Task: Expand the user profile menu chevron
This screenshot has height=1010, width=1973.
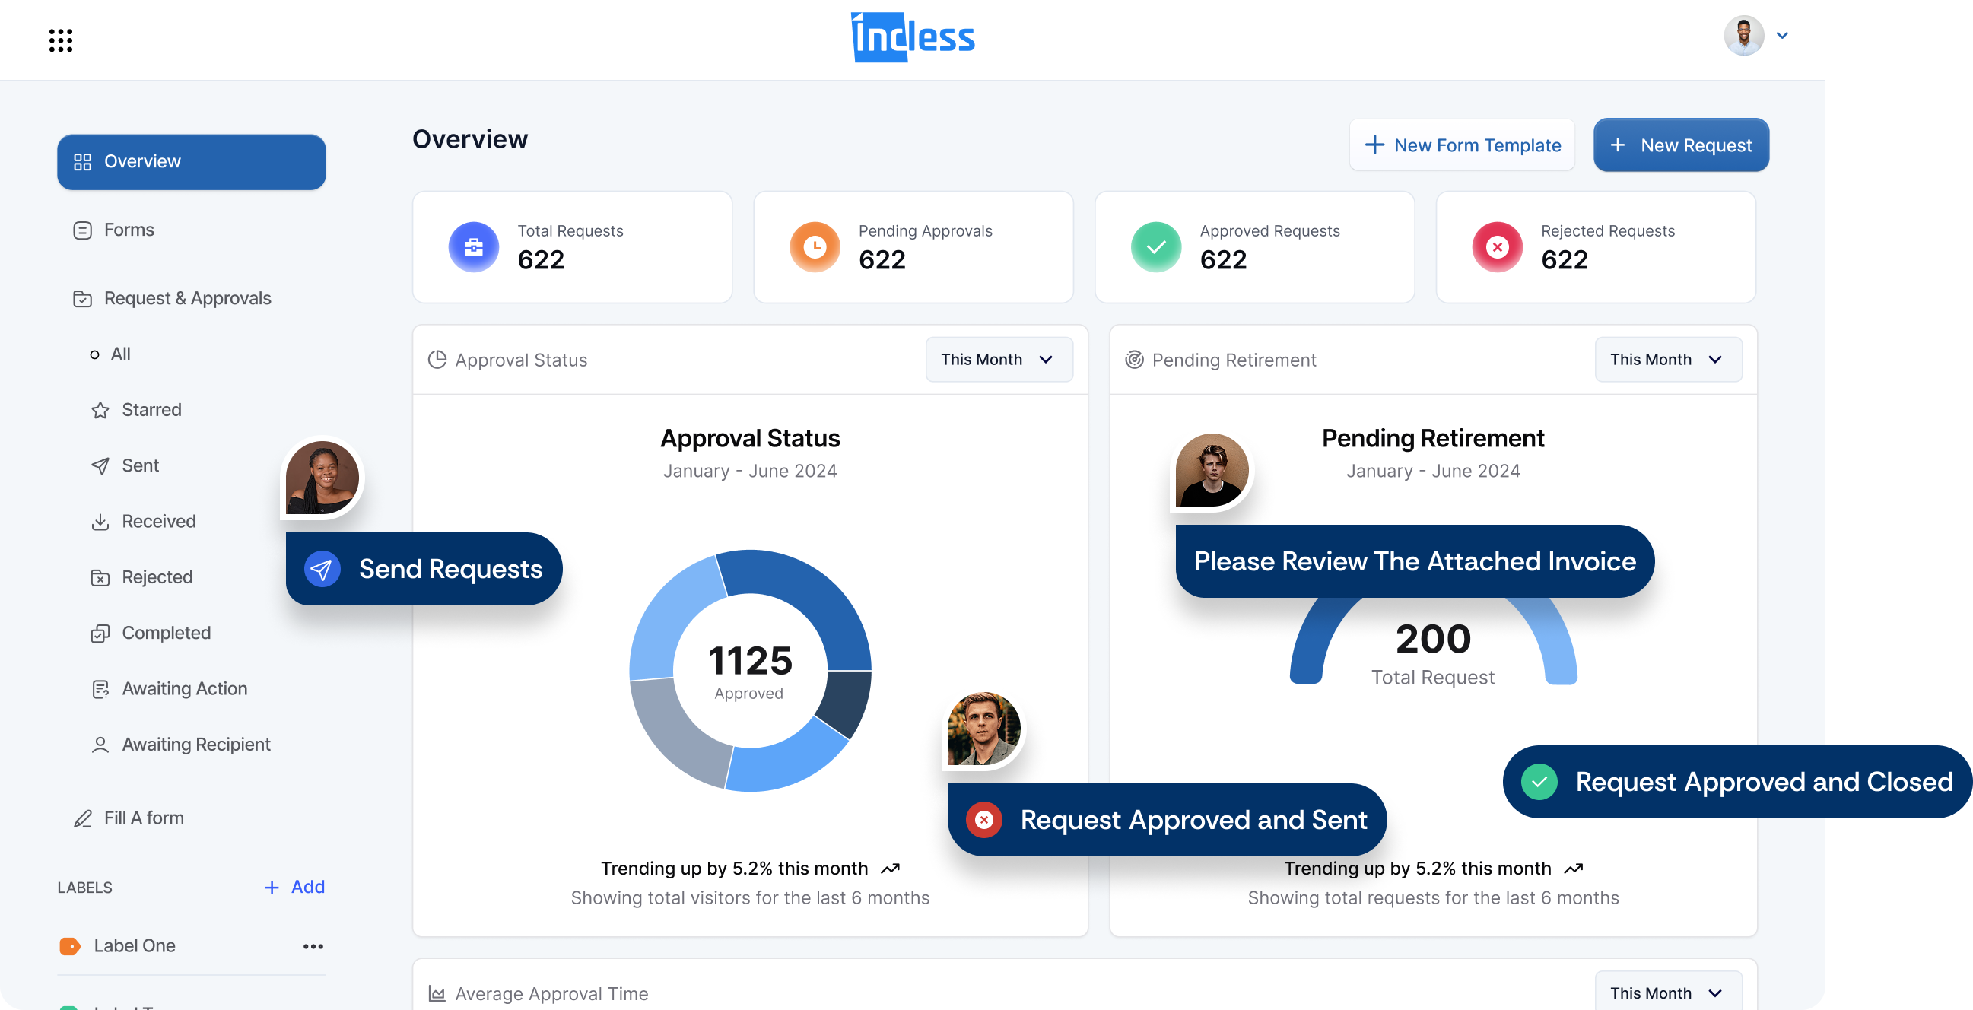Action: pos(1781,35)
